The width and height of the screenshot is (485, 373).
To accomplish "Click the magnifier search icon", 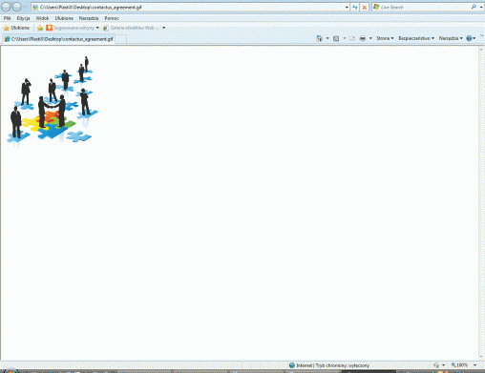I will tap(474, 7).
